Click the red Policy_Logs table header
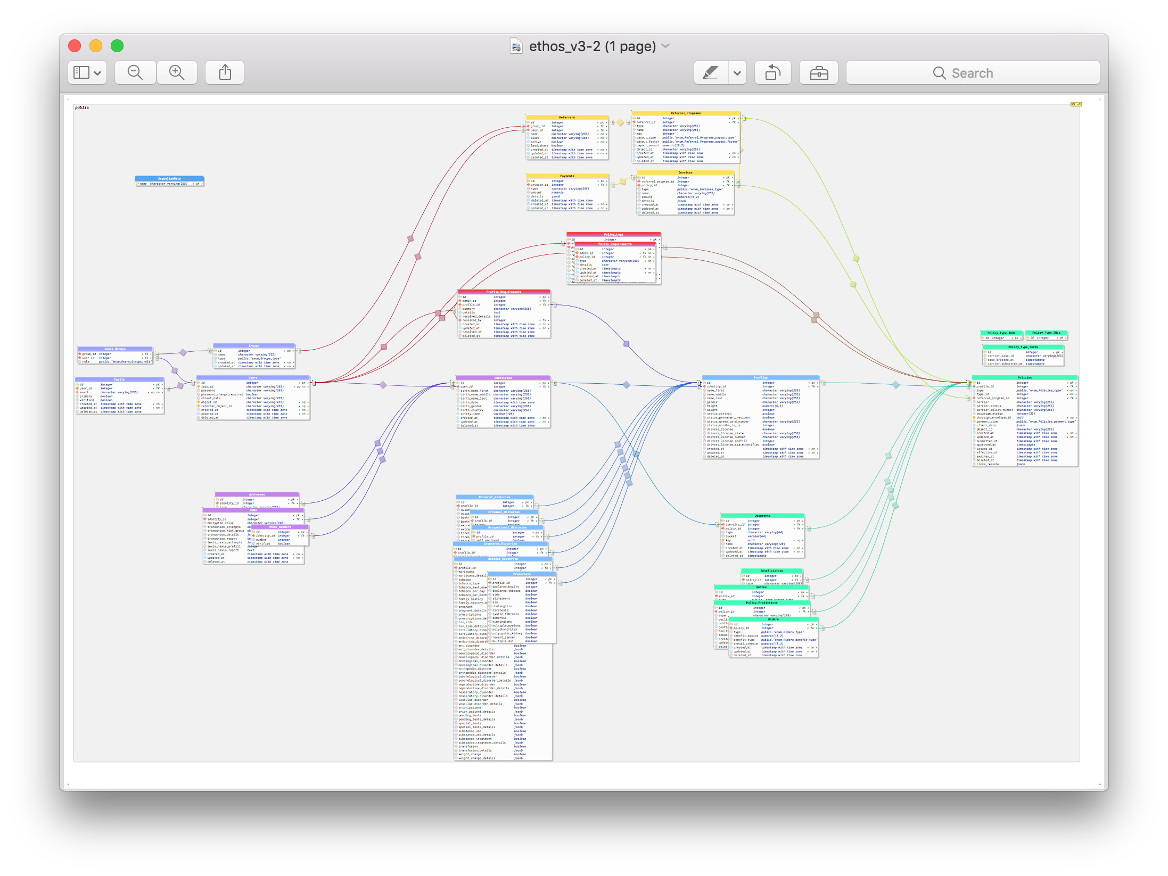The image size is (1168, 876). (613, 234)
